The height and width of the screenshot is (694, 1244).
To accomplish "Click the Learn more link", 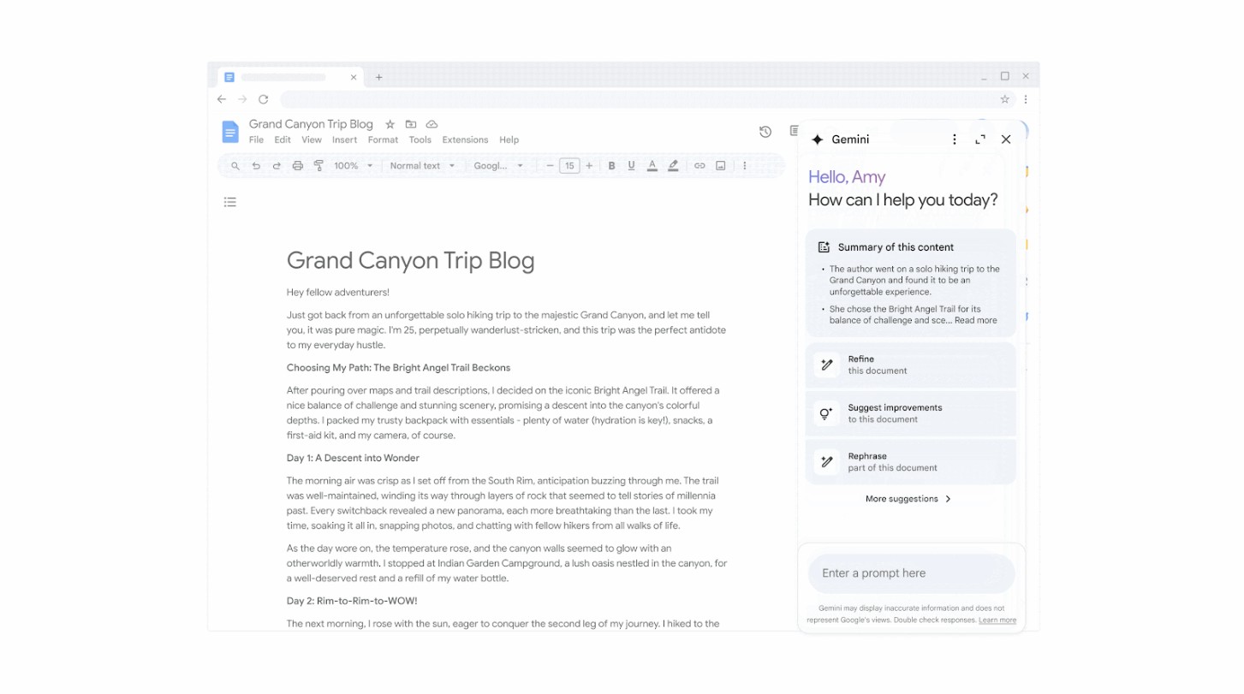I will coord(997,620).
